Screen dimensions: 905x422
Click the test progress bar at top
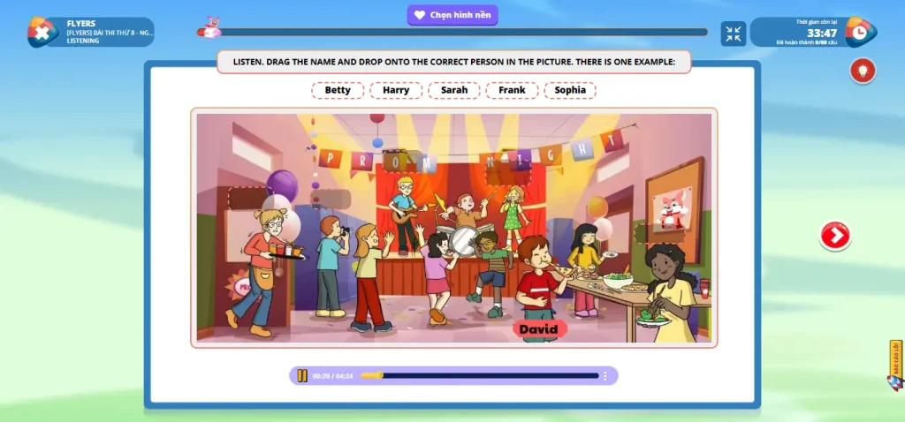460,33
